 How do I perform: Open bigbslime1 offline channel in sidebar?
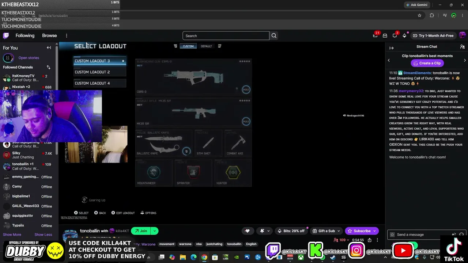pos(29,197)
